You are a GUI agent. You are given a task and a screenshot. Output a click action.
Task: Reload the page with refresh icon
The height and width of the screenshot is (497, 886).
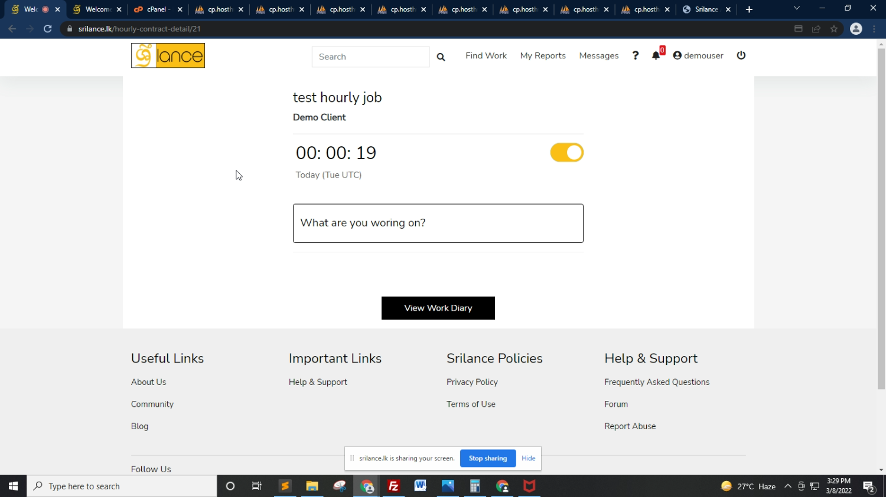[x=48, y=29]
